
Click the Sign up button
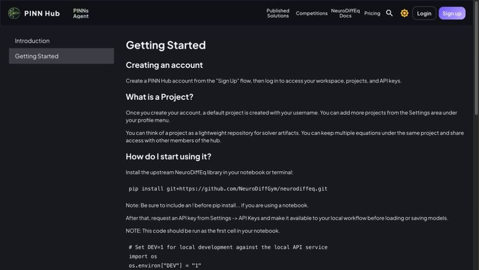coord(452,13)
